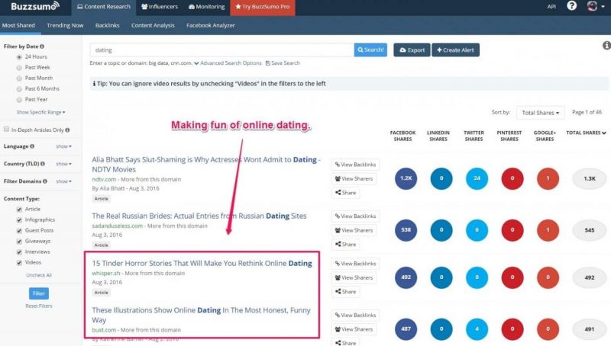Viewport: 611px width, 346px height.
Task: Select the 24 Hours date filter
Action: coord(19,57)
